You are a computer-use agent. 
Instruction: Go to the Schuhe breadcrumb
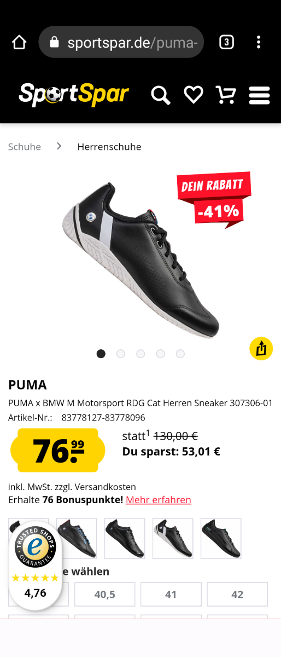(x=25, y=147)
